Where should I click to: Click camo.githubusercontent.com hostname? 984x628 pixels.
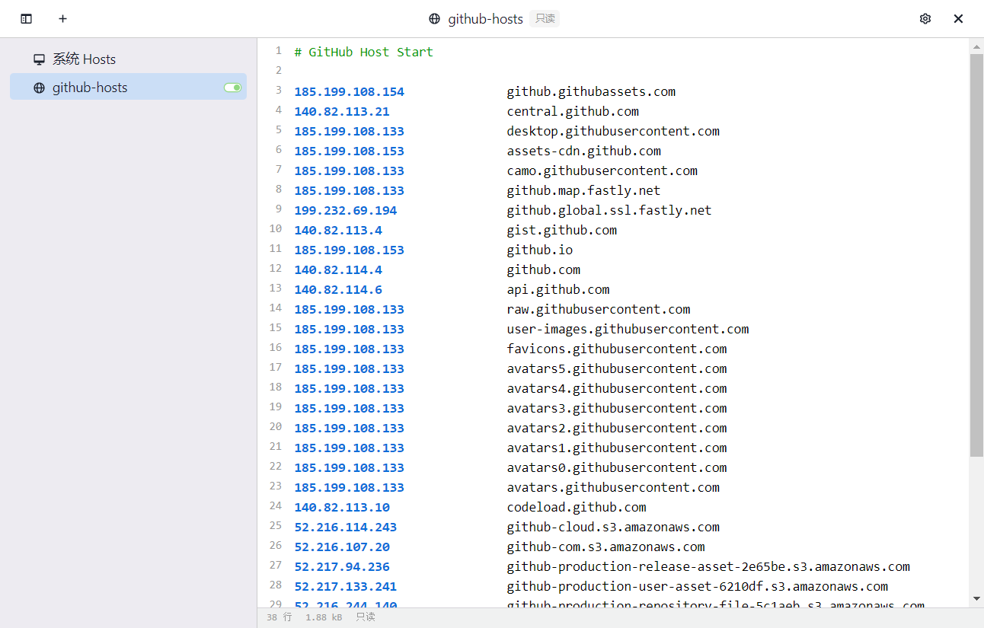tap(602, 171)
